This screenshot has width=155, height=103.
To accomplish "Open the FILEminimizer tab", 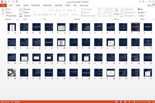I will (x=84, y=5).
